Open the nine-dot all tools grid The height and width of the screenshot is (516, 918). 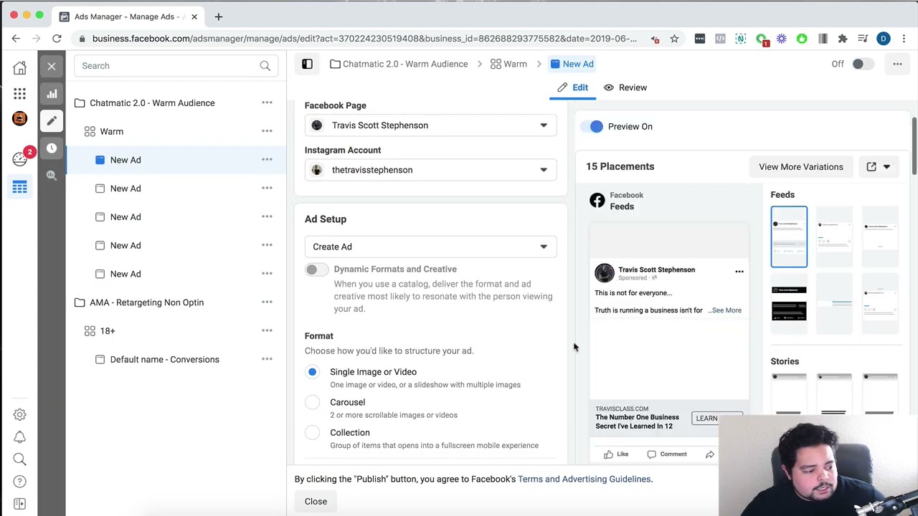[x=19, y=94]
